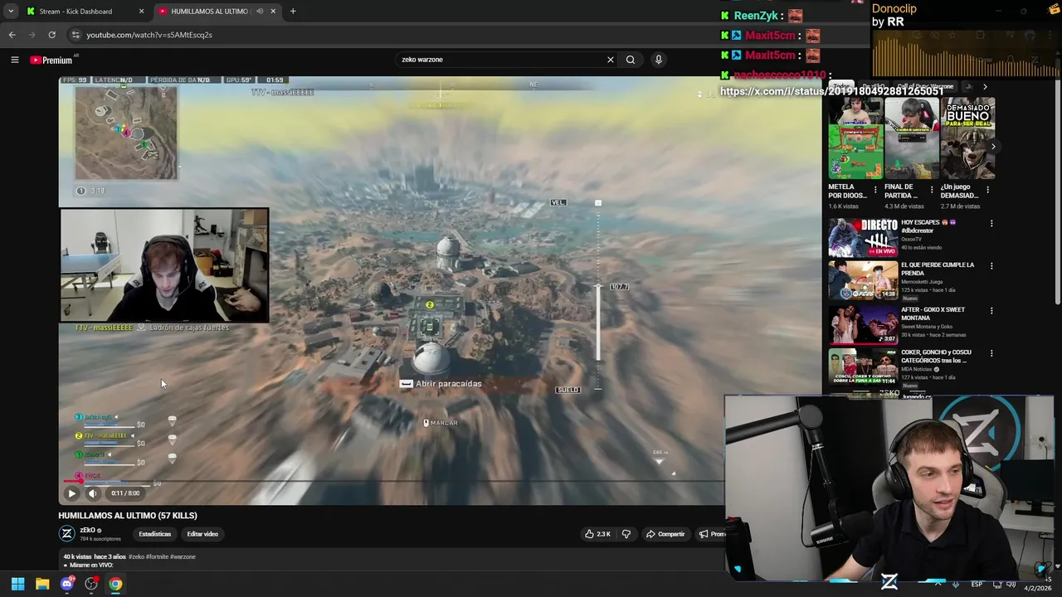Open more options for 'AFTER - GOKO X SWEET' video
The height and width of the screenshot is (597, 1062).
click(991, 311)
